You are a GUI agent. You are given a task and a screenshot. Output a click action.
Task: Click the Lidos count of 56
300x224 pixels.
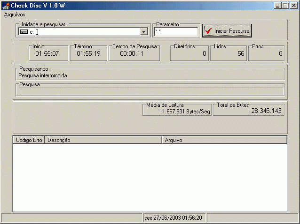[241, 53]
